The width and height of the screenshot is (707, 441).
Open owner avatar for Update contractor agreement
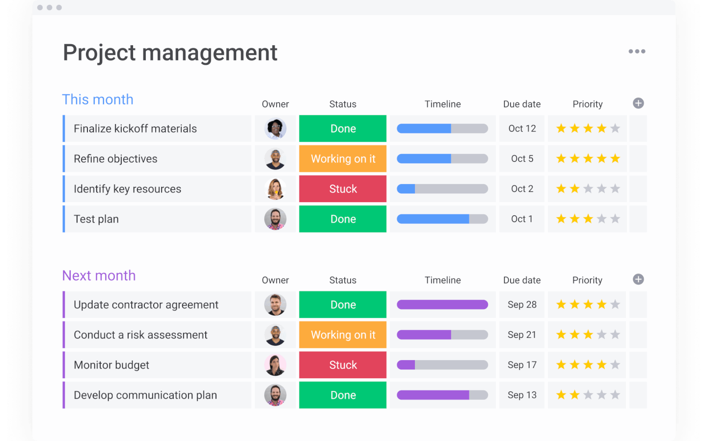(275, 305)
